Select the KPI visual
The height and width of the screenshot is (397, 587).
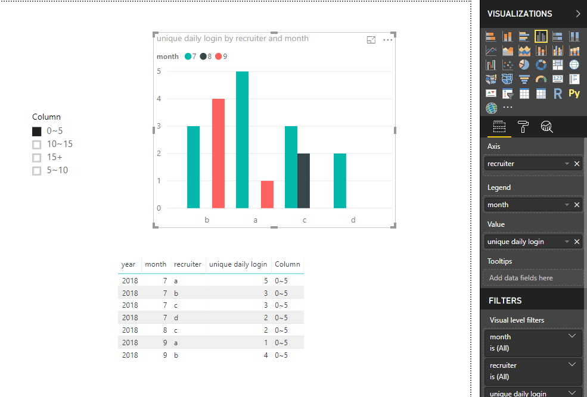491,93
